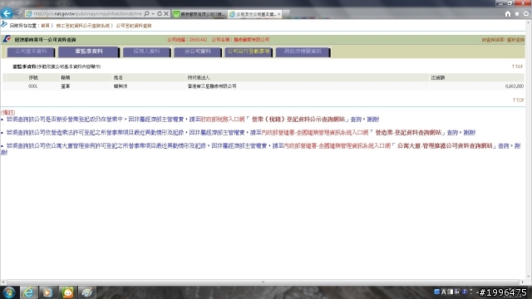Open a new blank browser tab

(x=286, y=14)
